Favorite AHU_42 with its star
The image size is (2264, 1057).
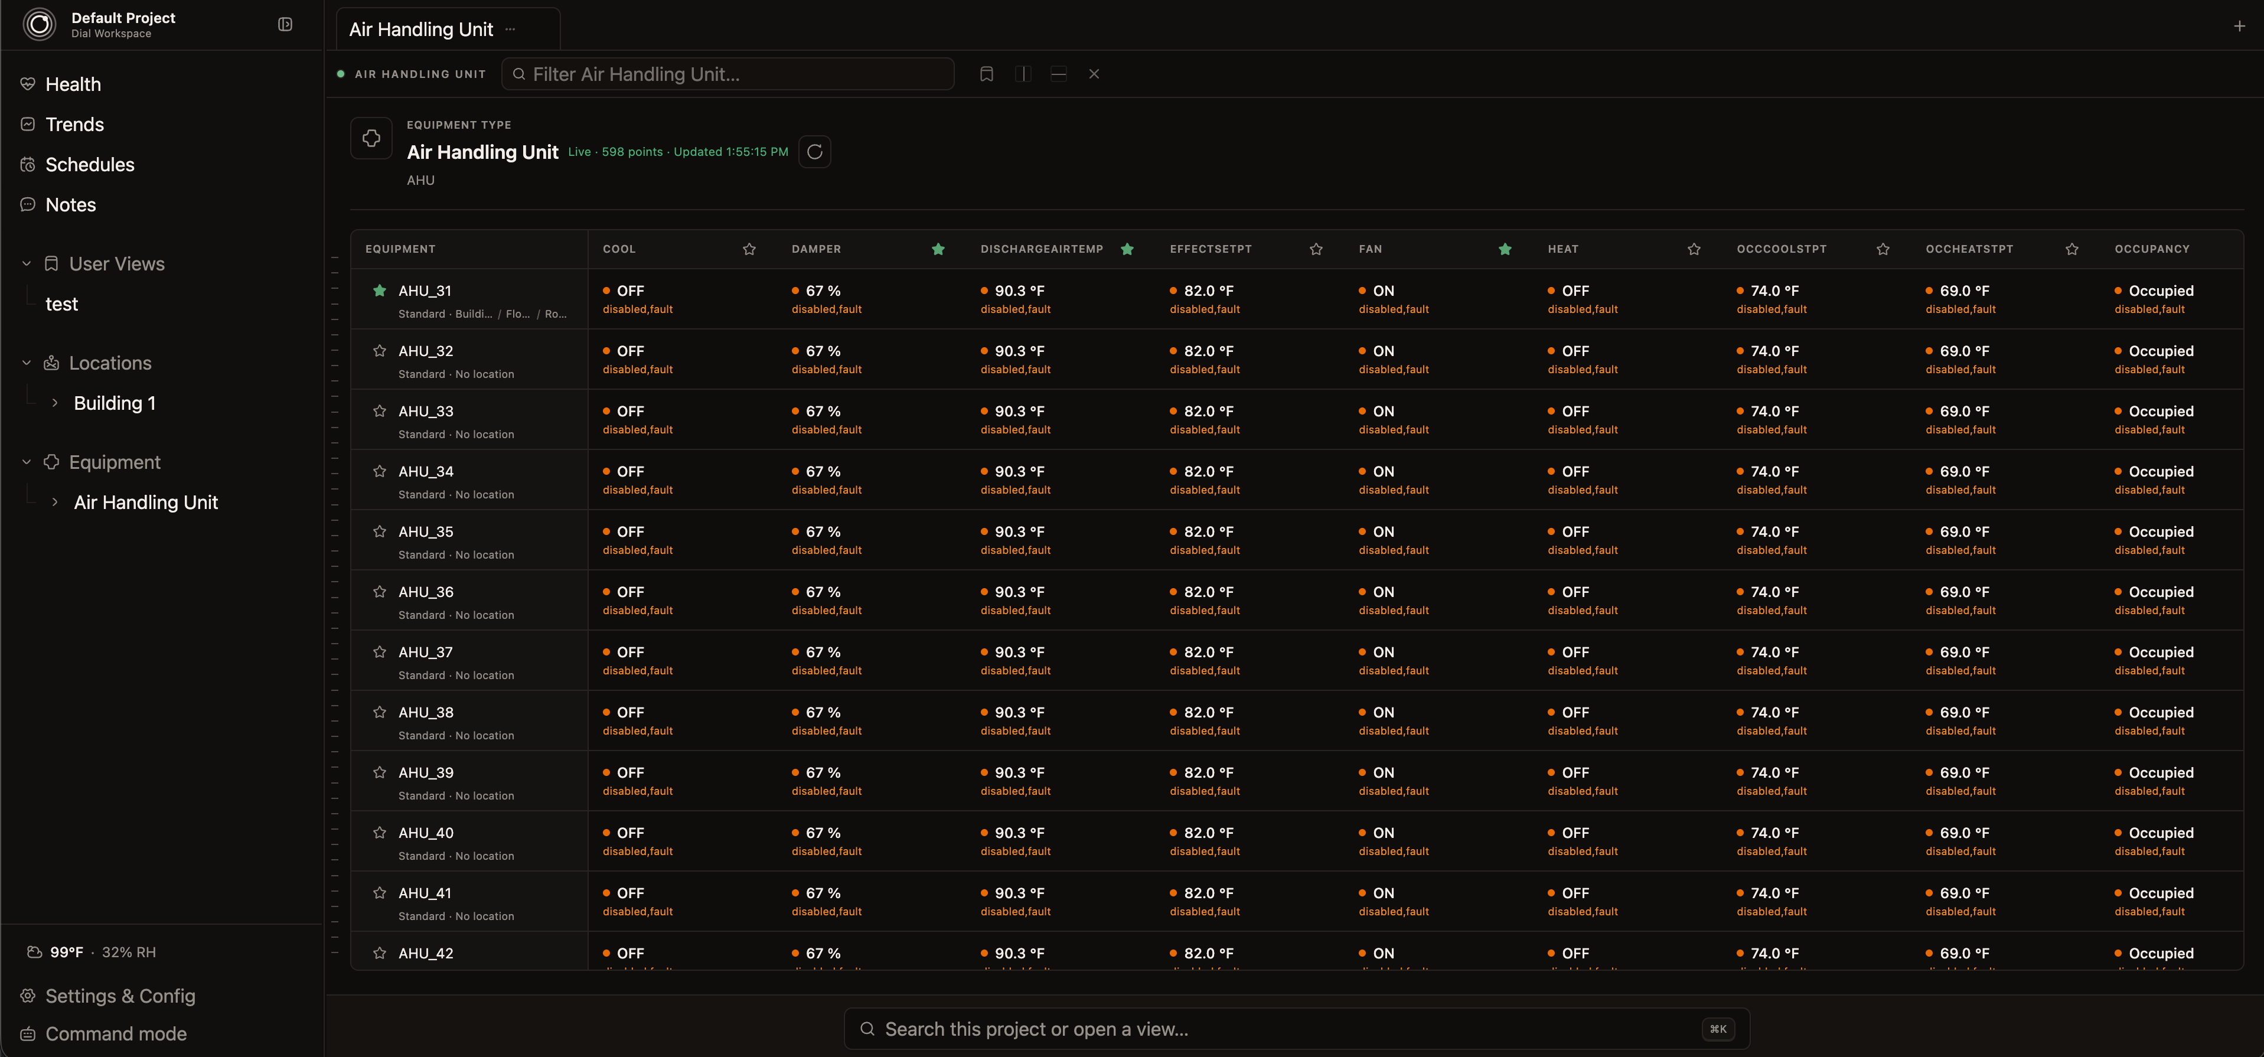(x=380, y=952)
